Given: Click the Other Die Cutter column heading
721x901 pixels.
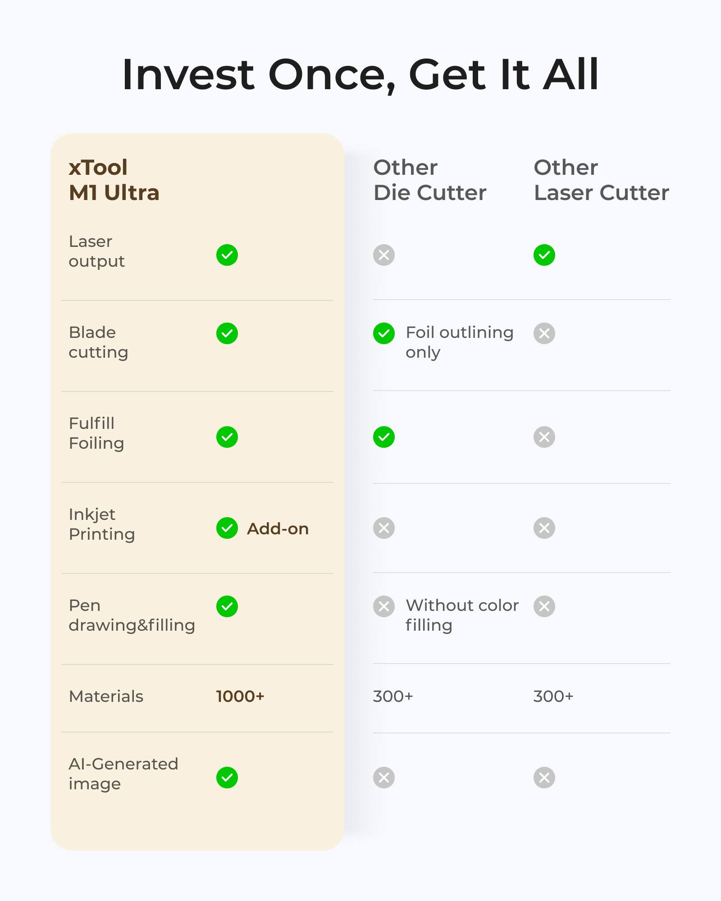Looking at the screenshot, I should [430, 180].
